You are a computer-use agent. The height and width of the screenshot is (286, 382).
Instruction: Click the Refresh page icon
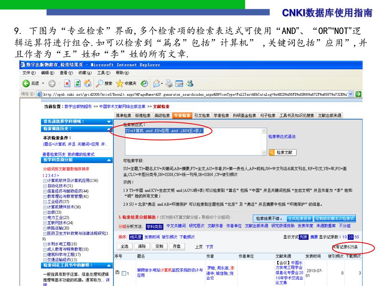click(x=78, y=83)
